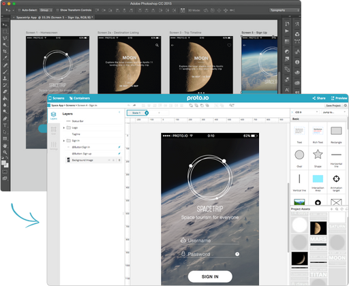Click the foreground color swatch in Photoshop
The width and height of the screenshot is (349, 286).
click(x=3, y=163)
